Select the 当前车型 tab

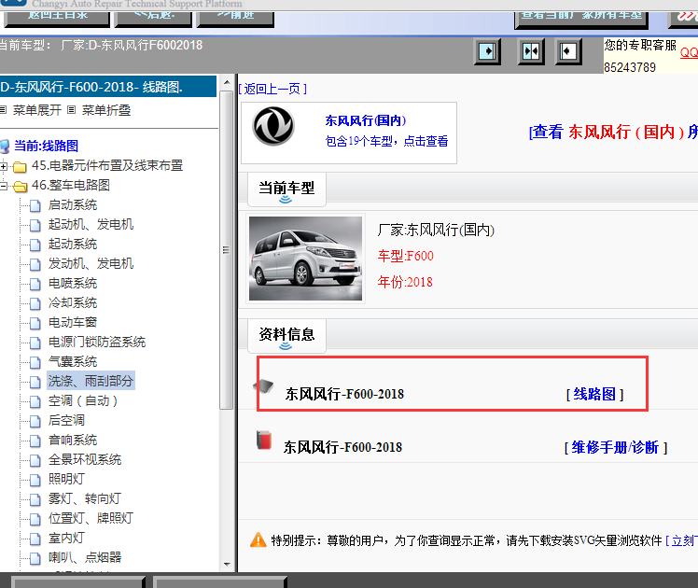(286, 189)
